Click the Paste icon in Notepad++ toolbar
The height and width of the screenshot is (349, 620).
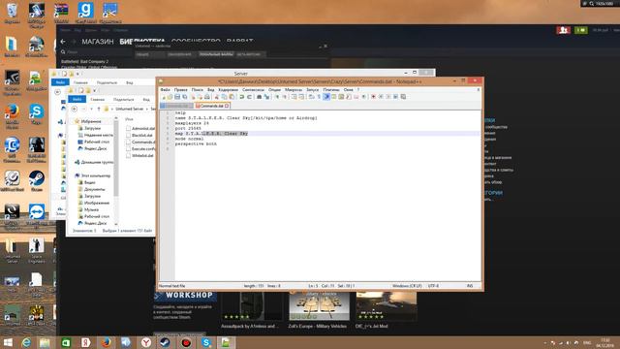[232, 97]
